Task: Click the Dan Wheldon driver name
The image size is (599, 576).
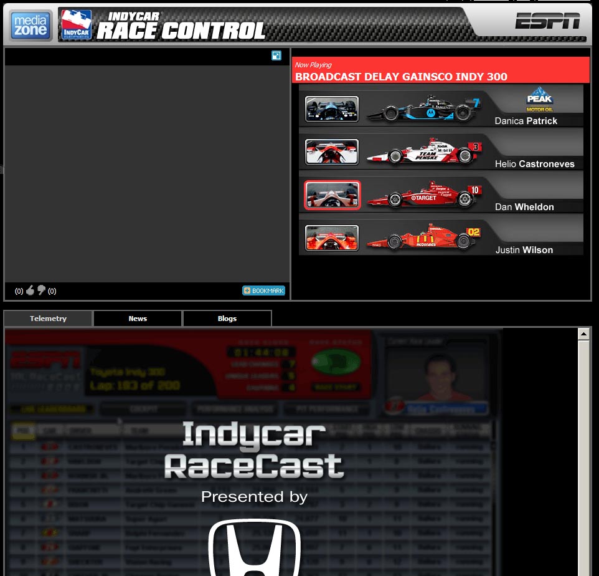Action: (524, 207)
